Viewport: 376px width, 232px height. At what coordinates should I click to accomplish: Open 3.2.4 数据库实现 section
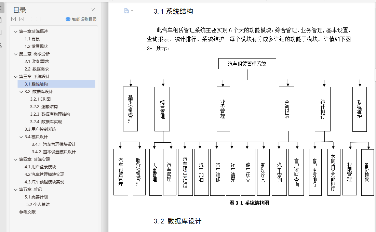pos(46,122)
